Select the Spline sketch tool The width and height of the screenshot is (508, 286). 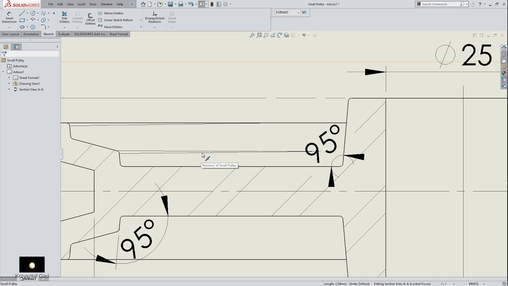43,13
